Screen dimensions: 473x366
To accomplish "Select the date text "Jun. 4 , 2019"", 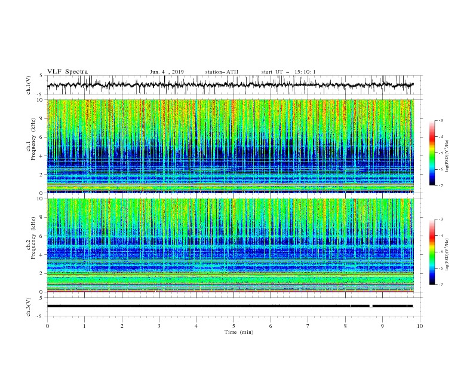I will click(167, 72).
